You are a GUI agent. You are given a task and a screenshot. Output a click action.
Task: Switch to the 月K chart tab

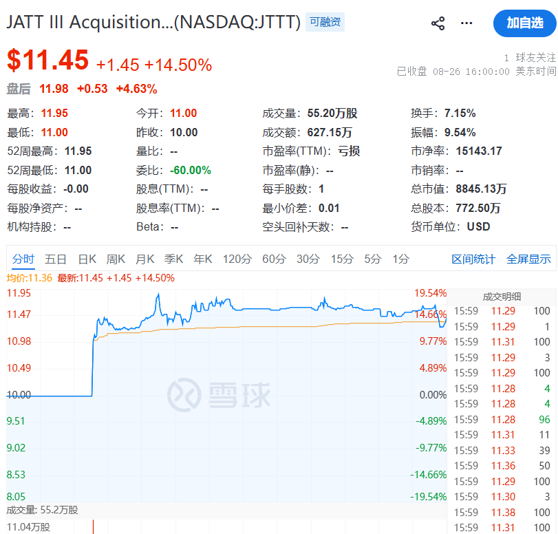pyautogui.click(x=145, y=259)
